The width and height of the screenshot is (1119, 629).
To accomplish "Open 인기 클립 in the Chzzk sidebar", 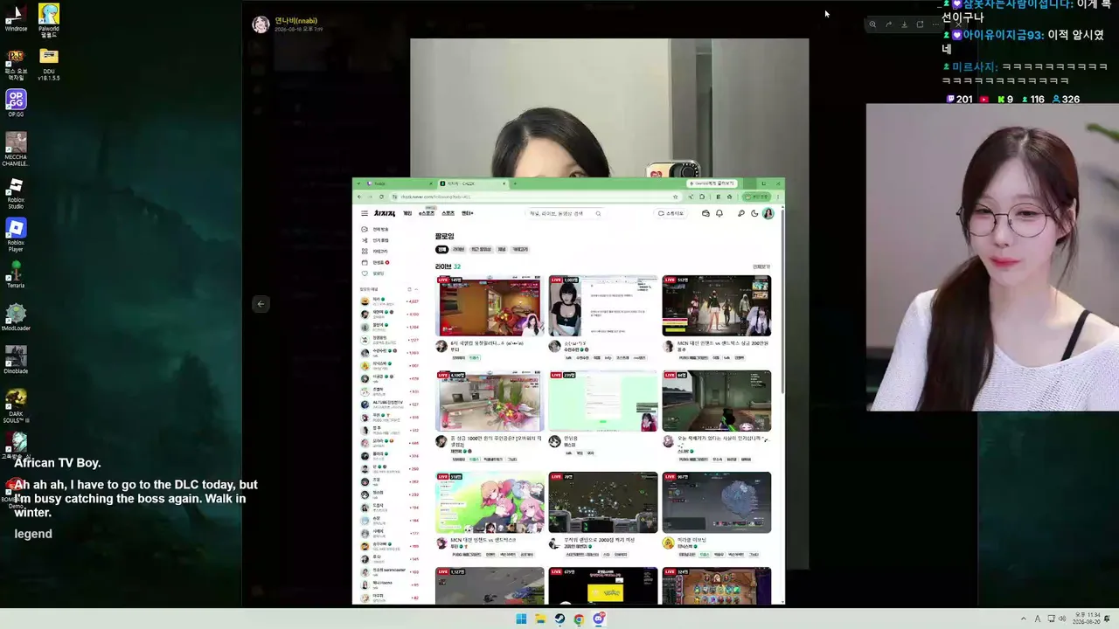I will click(376, 240).
